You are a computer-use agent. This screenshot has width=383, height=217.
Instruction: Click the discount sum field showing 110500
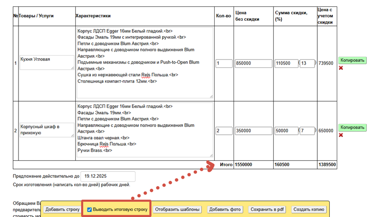pos(286,63)
